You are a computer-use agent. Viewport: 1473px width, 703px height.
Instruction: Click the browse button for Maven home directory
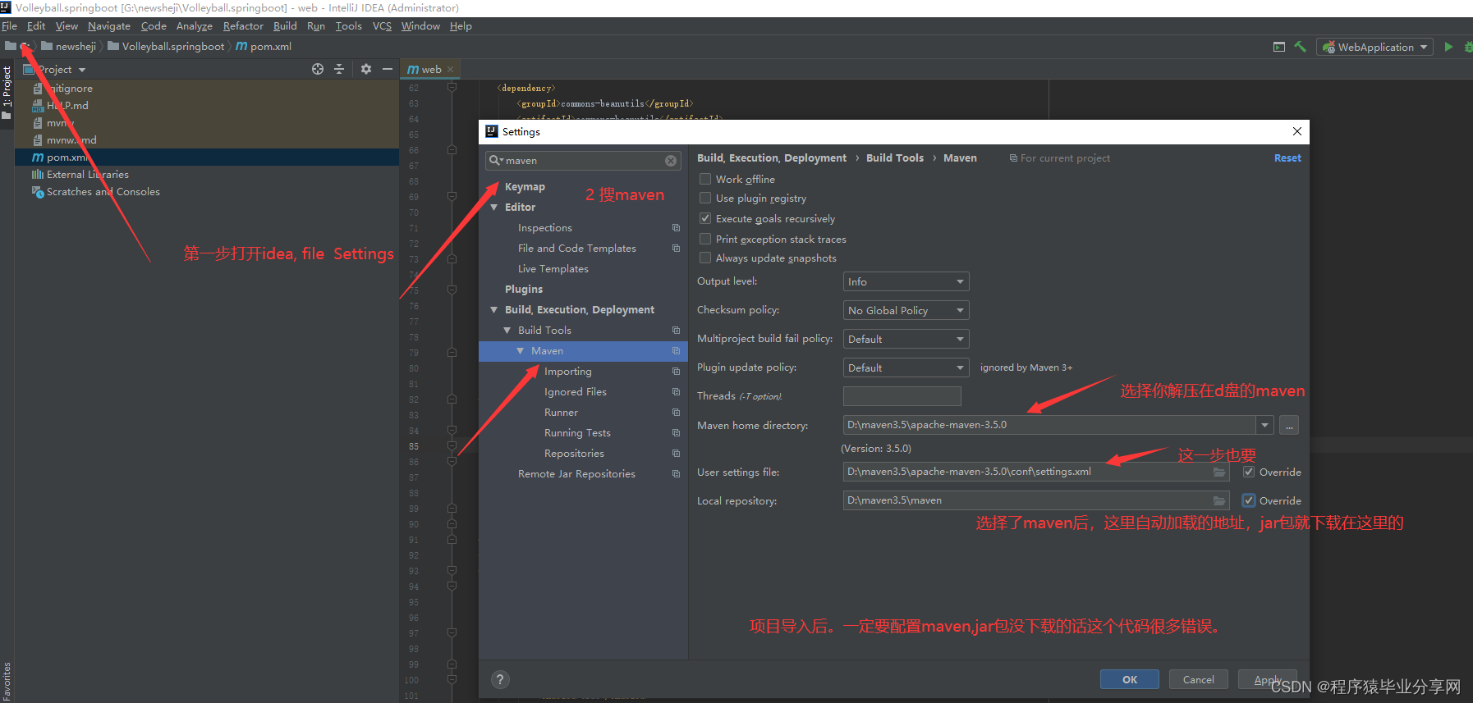(1289, 425)
